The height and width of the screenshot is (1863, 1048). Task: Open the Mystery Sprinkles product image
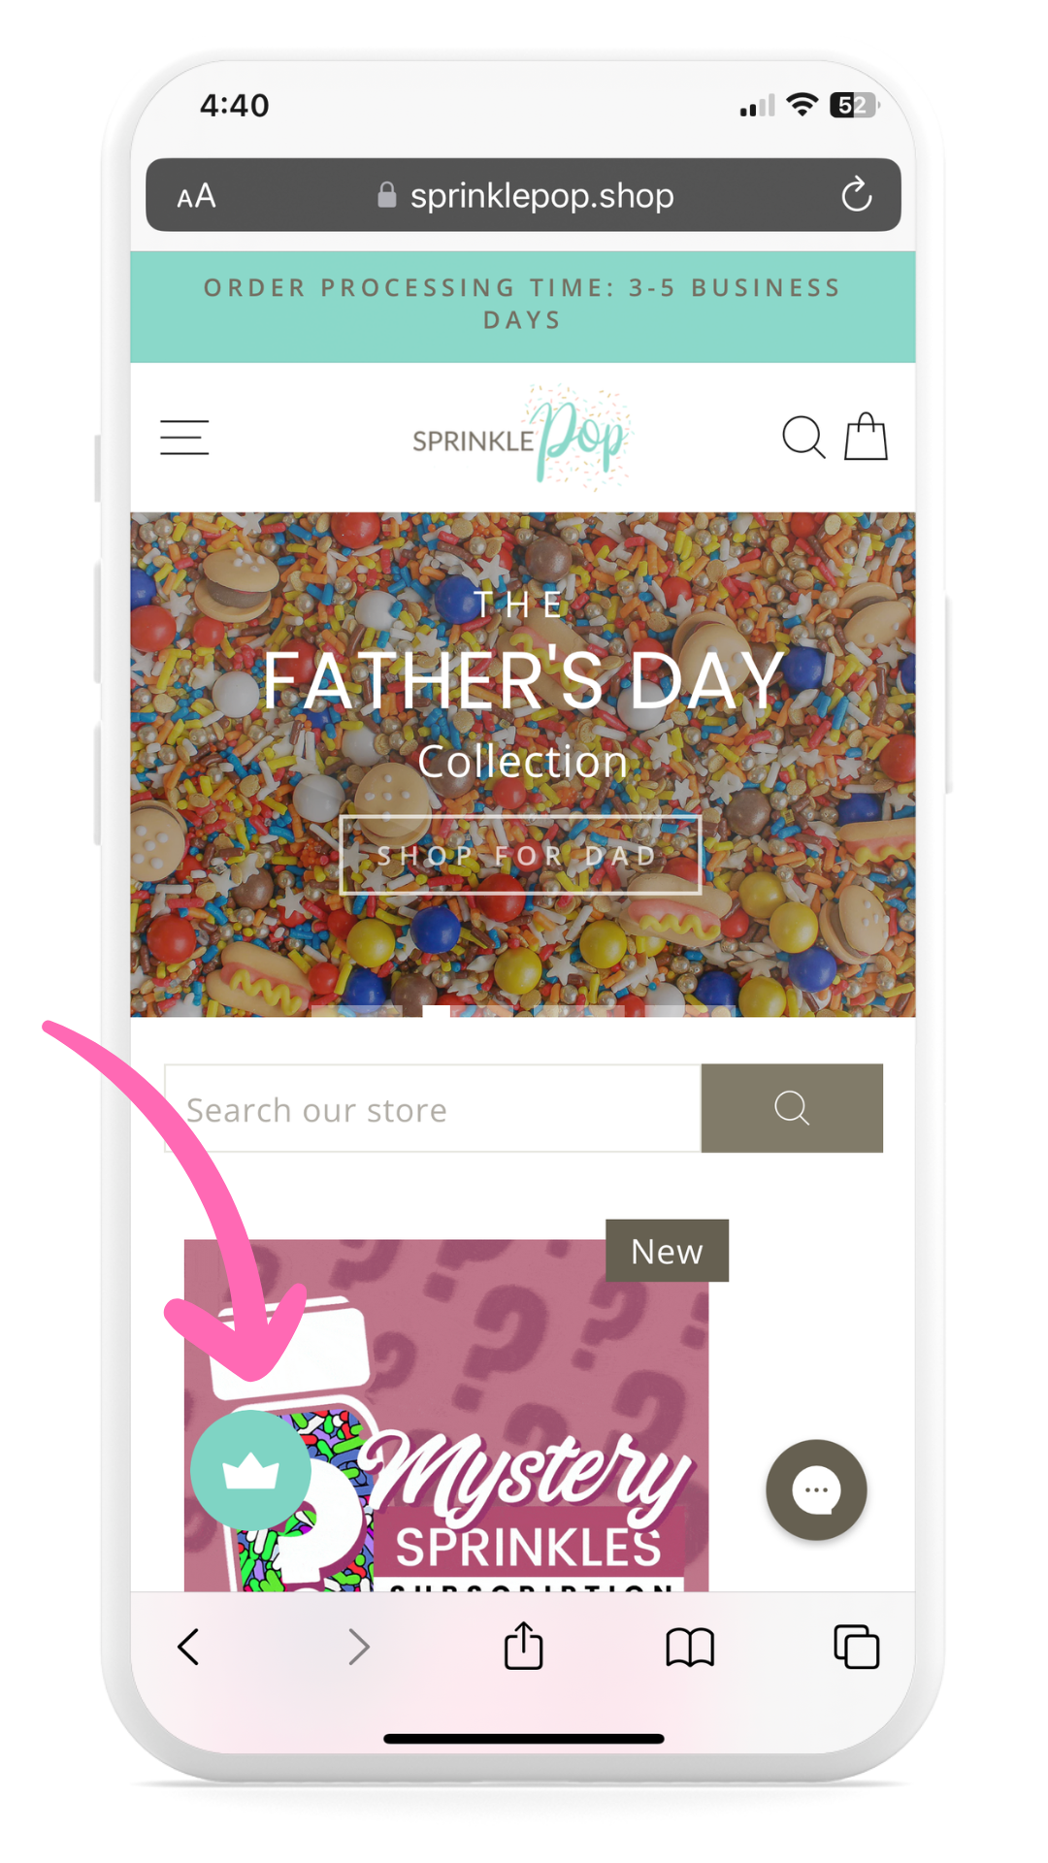point(446,1416)
